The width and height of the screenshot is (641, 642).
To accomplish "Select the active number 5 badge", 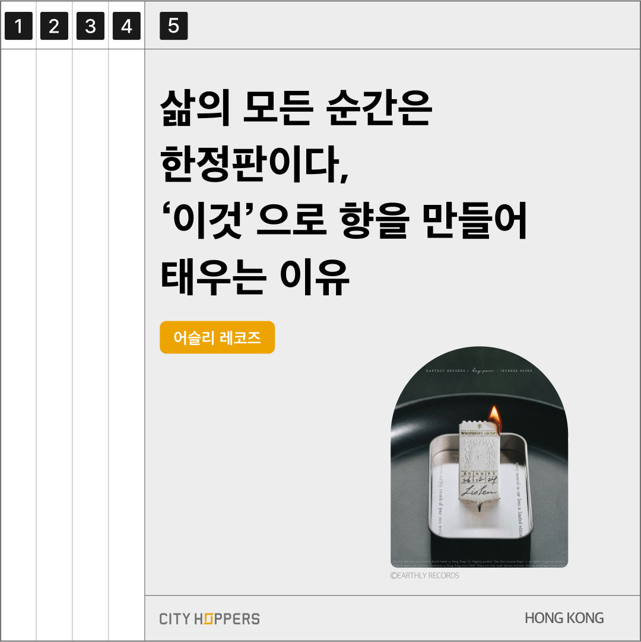I will [x=173, y=26].
